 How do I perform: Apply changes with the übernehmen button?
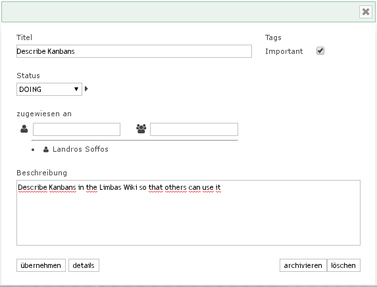click(x=41, y=265)
